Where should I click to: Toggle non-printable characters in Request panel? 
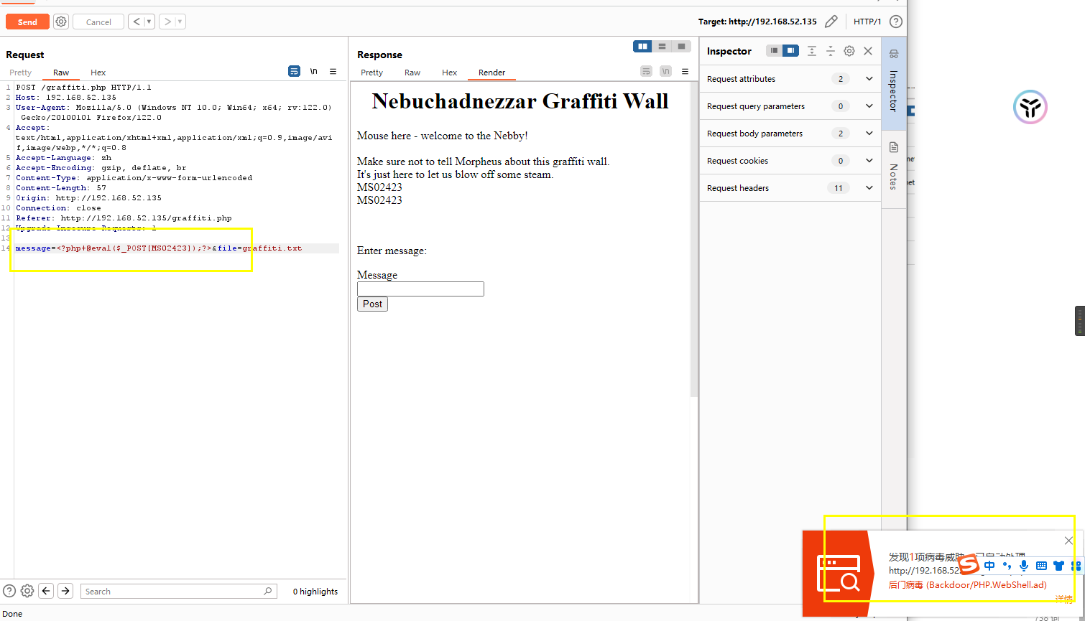click(314, 71)
